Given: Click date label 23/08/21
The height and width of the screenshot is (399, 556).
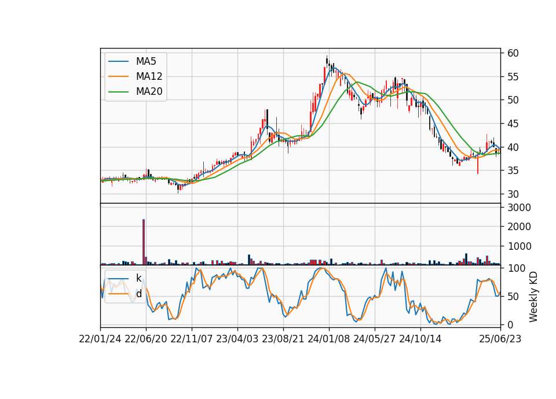Looking at the screenshot, I should coord(283,339).
